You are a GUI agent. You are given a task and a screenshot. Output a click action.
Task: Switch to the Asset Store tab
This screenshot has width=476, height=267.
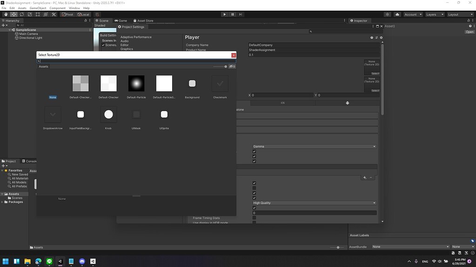(x=143, y=20)
